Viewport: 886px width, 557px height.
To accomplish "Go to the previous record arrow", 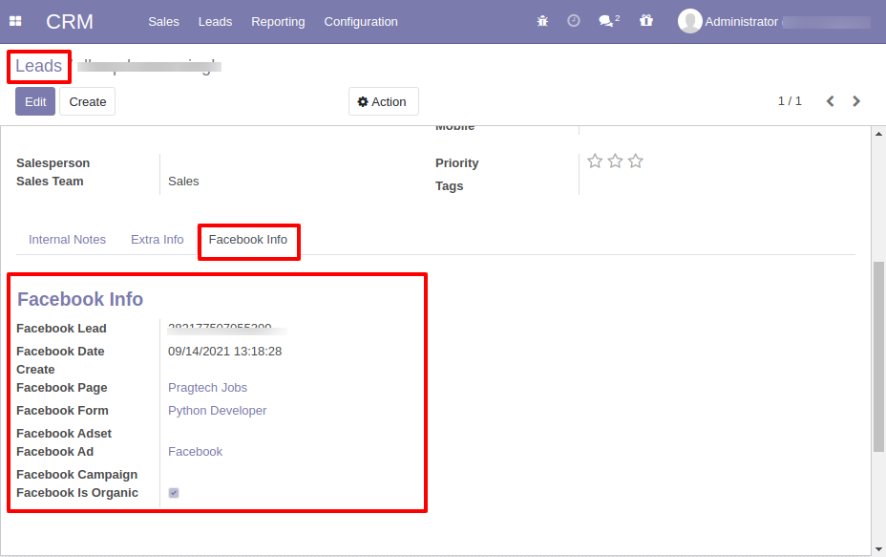I will click(830, 101).
